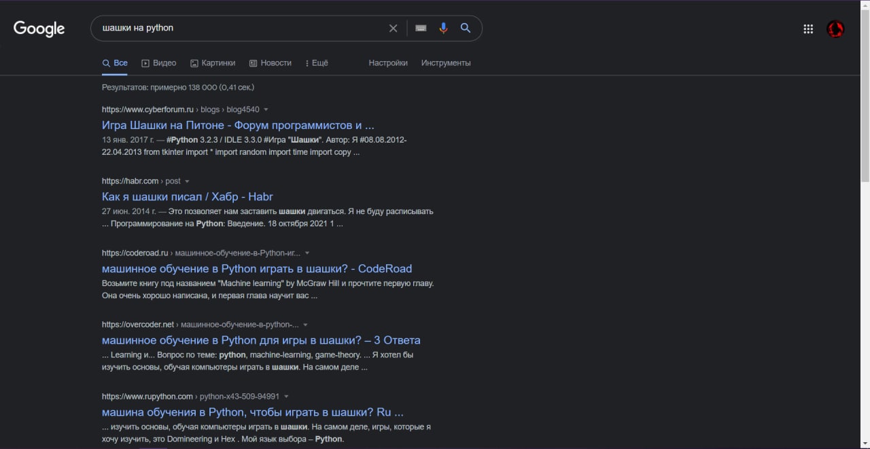Click the cyberforum.ru URL breadcrumb
This screenshot has height=449, width=870.
tap(180, 109)
